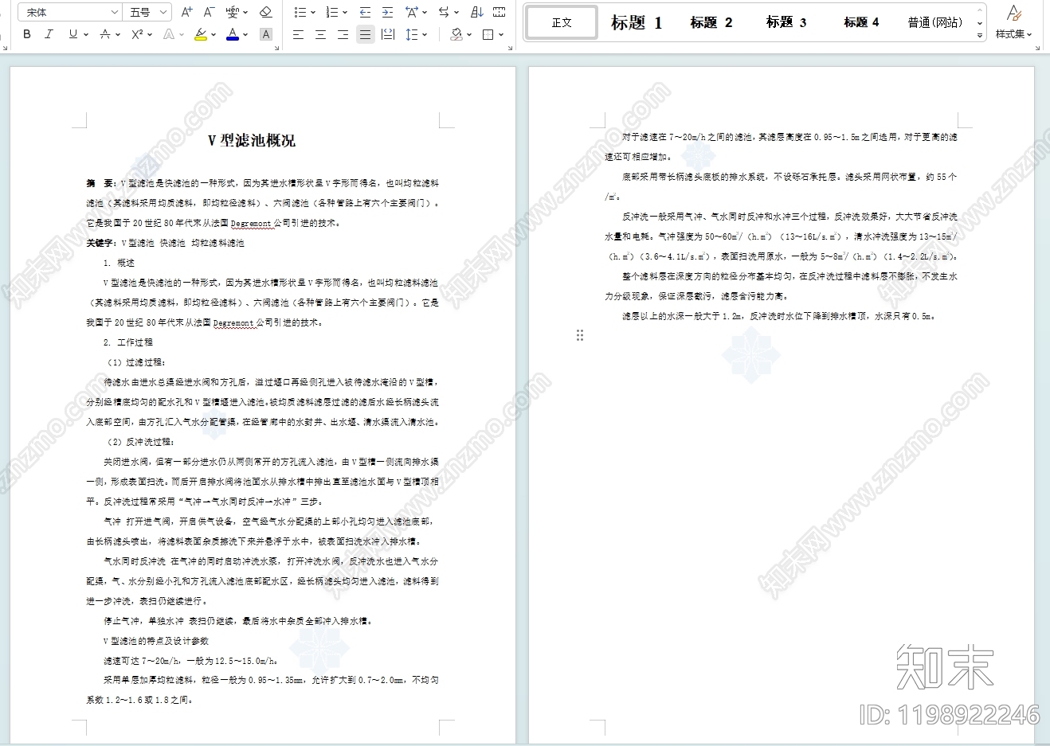Apply yellow text highlight color
1050x746 pixels.
pos(200,34)
